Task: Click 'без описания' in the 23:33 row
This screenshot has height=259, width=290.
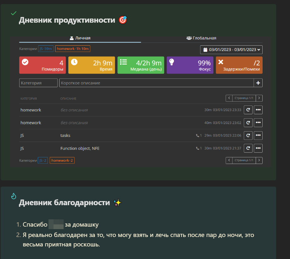Action: click(74, 110)
